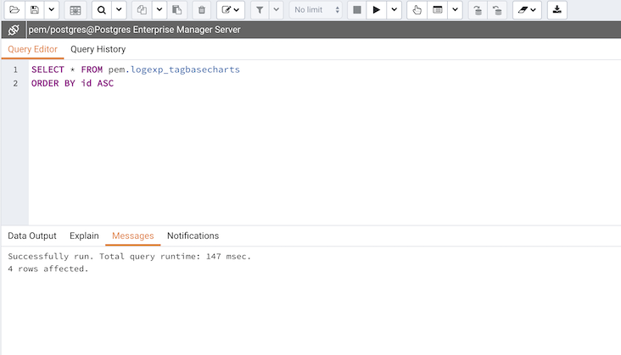Open the edit data grid icon
The width and height of the screenshot is (621, 355).
coord(76,10)
